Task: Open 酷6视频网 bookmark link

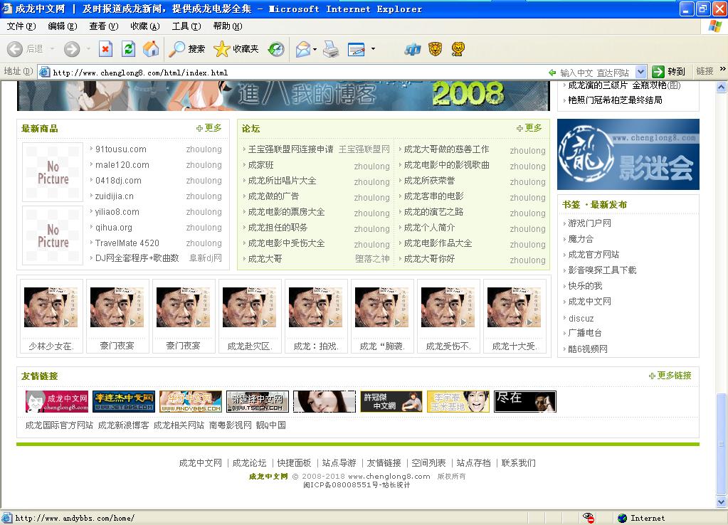Action: pyautogui.click(x=588, y=349)
